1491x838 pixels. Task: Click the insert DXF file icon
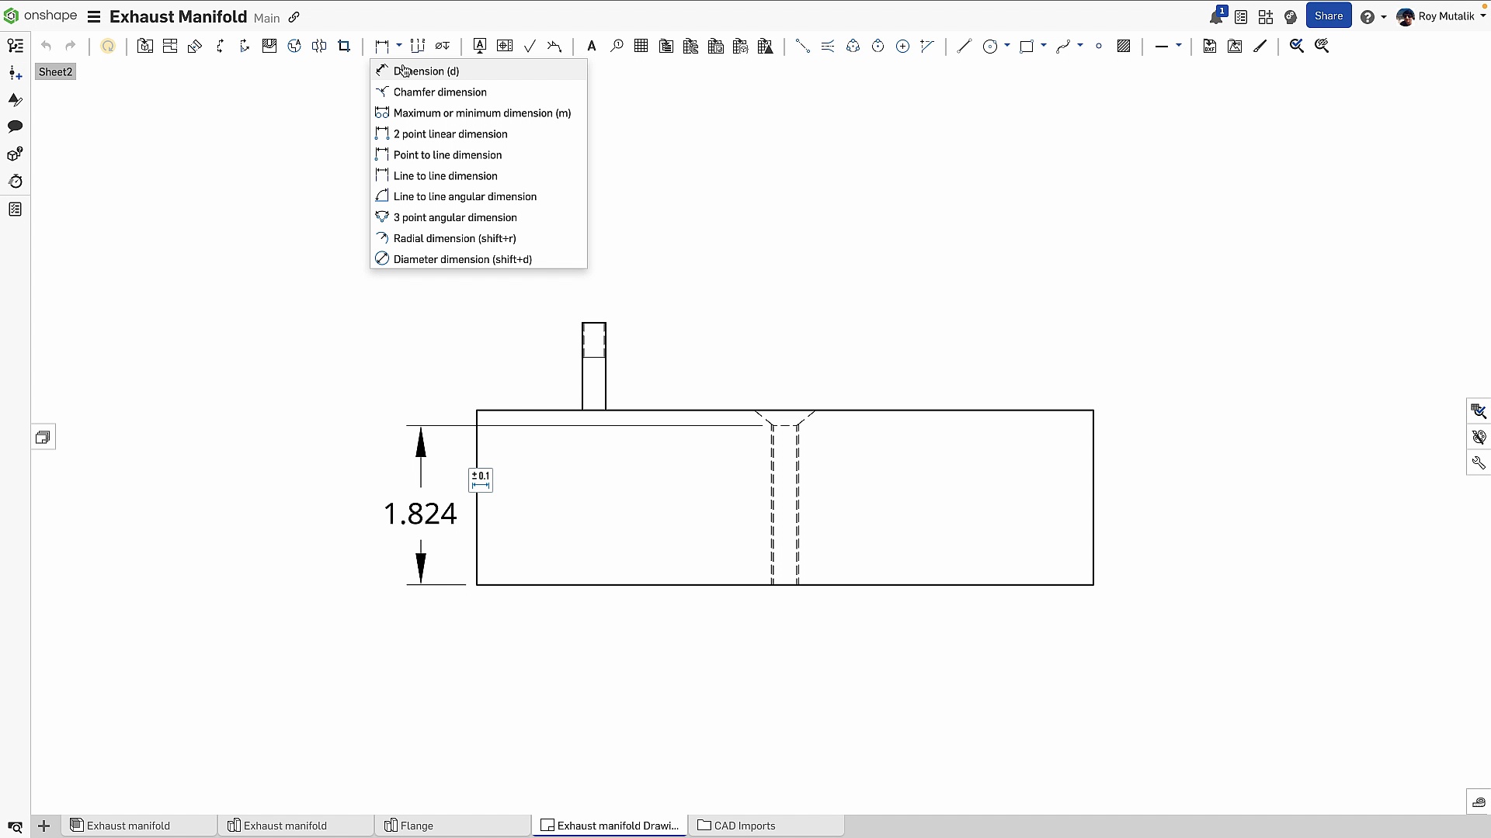tap(1209, 47)
